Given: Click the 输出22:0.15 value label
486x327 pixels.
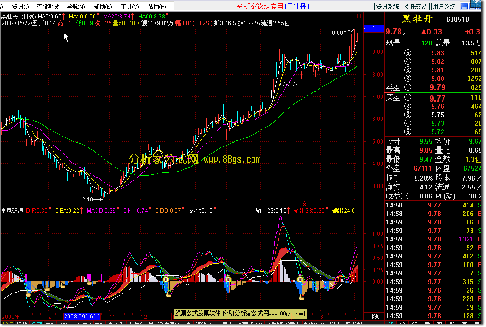Looking at the screenshot, I should 271,211.
